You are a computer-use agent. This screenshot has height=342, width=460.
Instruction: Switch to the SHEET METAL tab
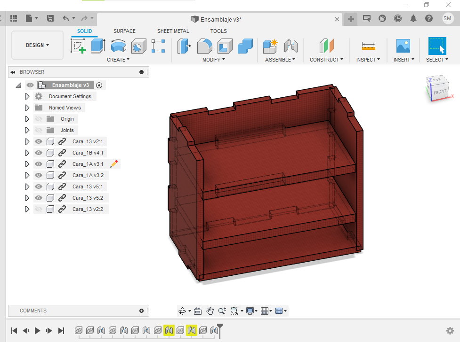tap(173, 31)
